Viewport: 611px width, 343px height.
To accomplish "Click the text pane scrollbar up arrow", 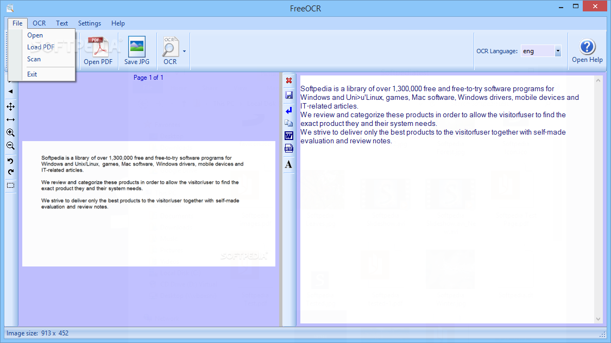I will (598, 80).
